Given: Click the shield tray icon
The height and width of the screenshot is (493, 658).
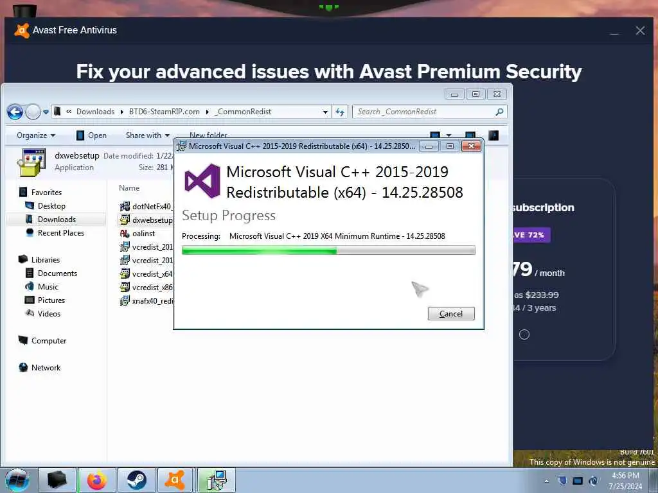Looking at the screenshot, I should (x=562, y=480).
